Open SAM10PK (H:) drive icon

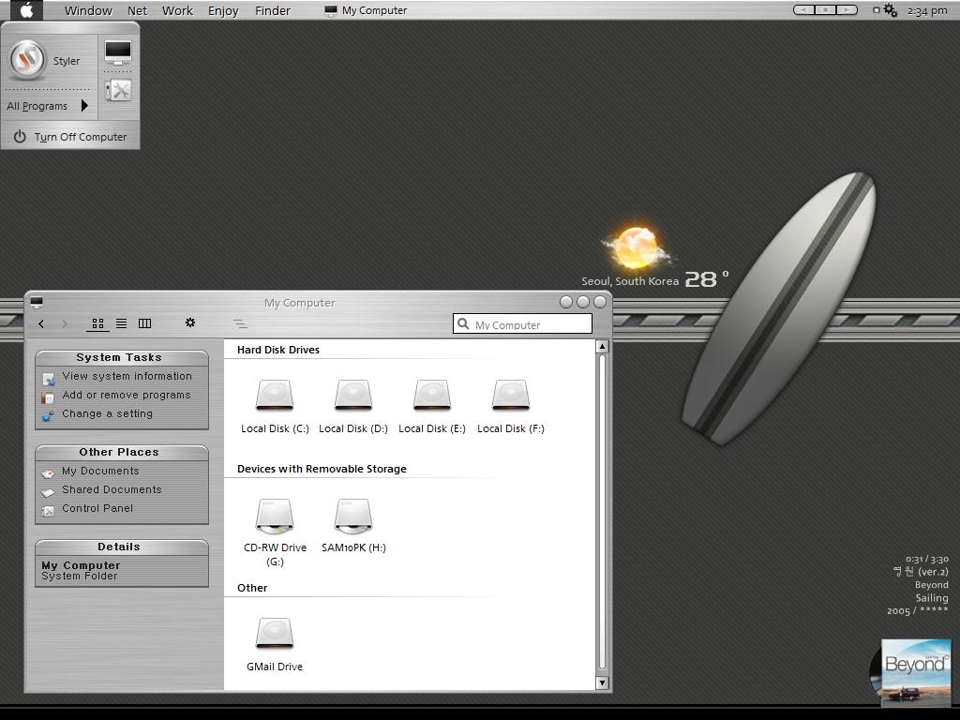pos(353,517)
